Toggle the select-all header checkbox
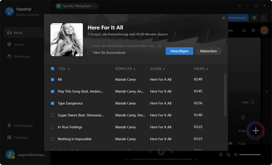Screen dimensions: 272x165 [52, 69]
